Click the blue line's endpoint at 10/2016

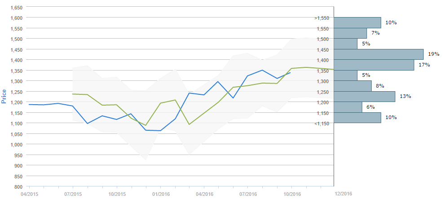(x=291, y=72)
